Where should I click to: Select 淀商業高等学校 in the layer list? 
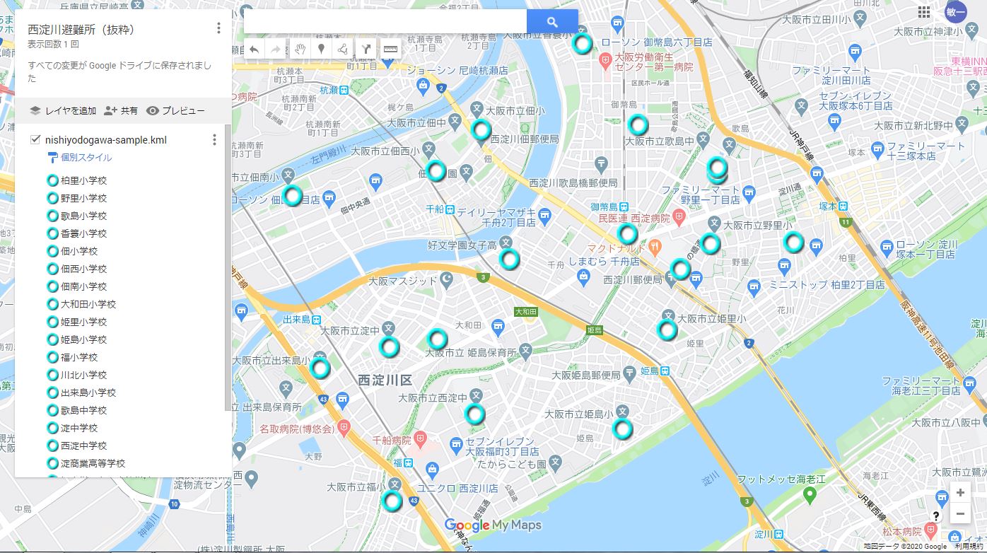pos(93,463)
